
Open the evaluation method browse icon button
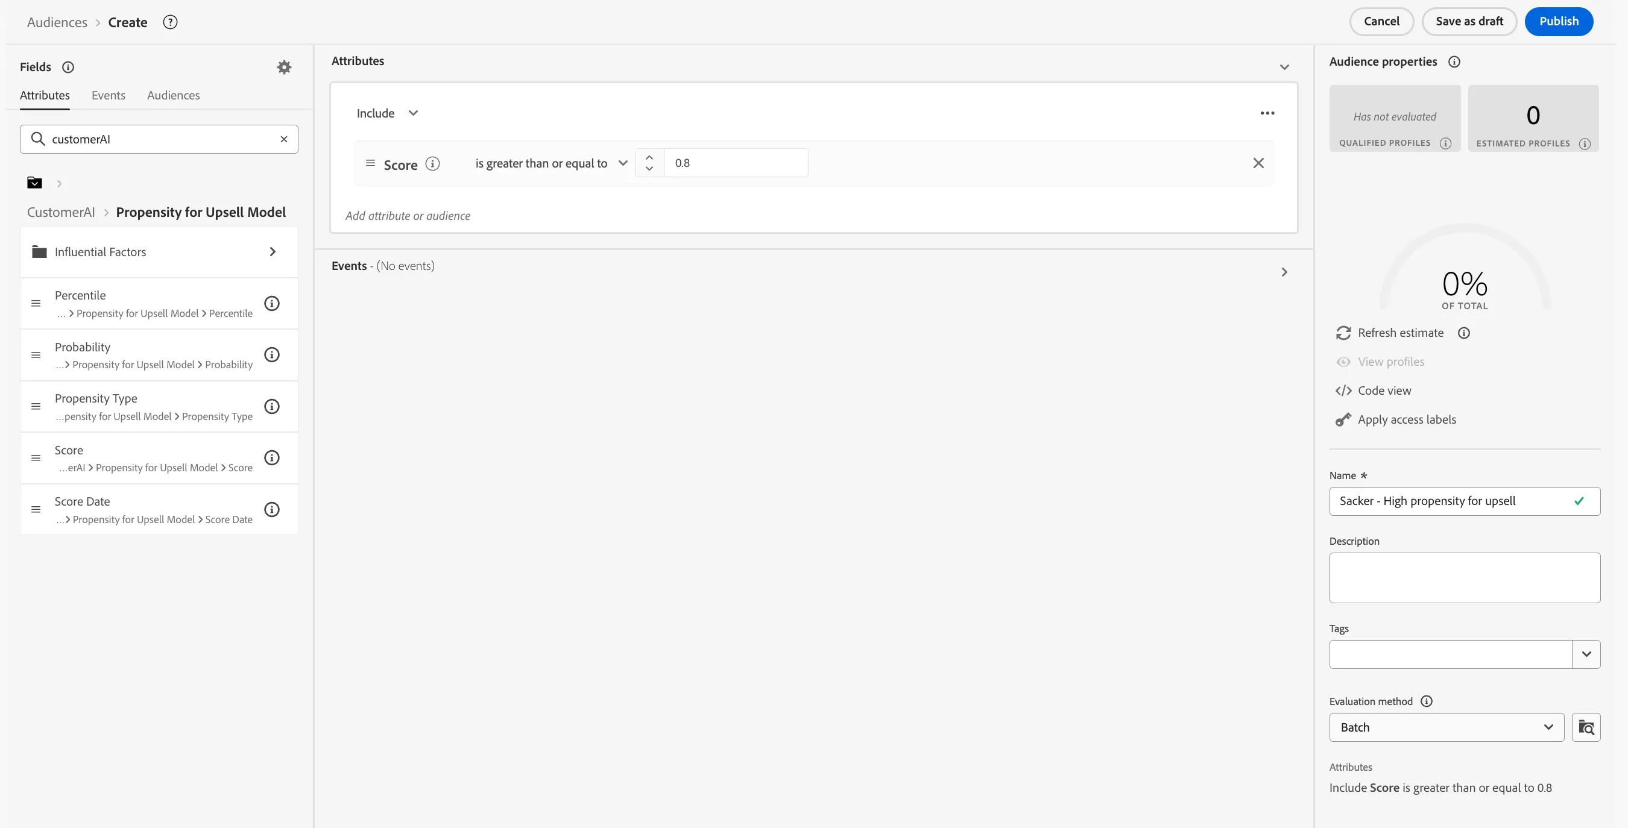tap(1586, 727)
